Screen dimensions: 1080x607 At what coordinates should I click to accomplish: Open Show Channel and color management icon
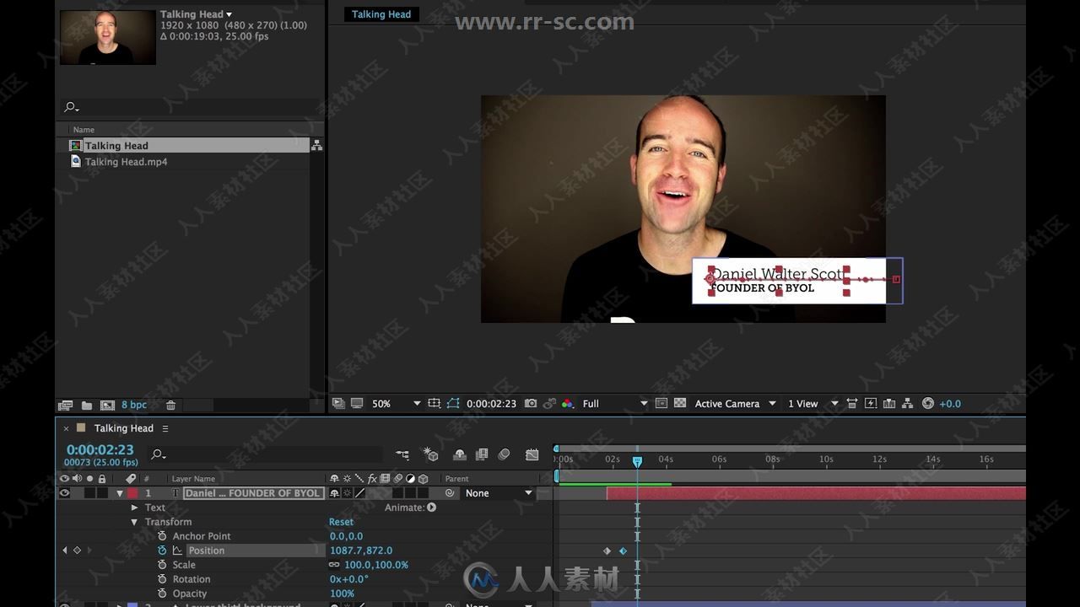tap(568, 404)
